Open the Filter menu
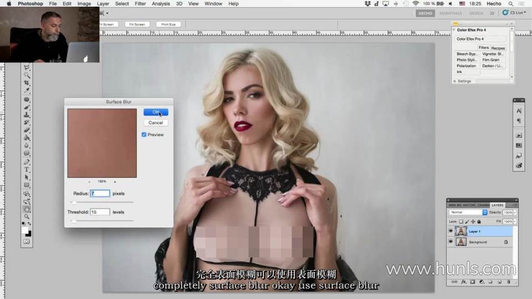The height and width of the screenshot is (299, 532). (140, 4)
